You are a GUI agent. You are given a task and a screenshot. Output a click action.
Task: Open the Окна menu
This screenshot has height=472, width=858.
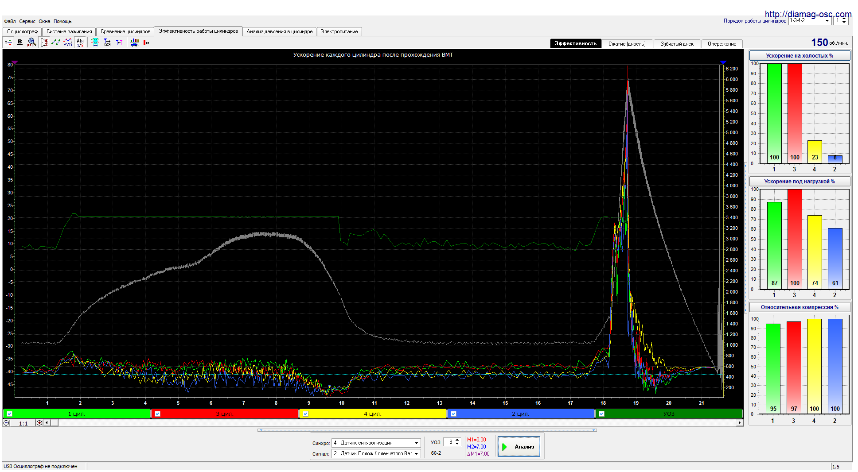tap(44, 21)
